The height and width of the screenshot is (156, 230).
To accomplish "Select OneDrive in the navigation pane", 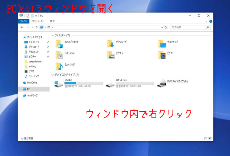I will coord(32,83).
